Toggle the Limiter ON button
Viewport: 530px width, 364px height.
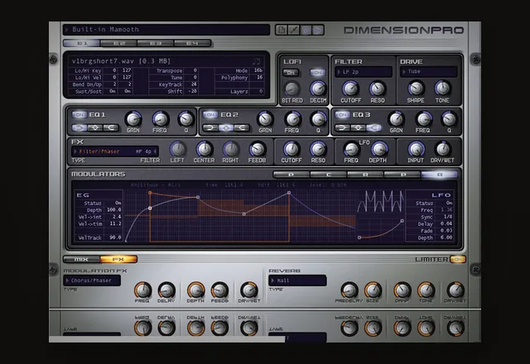click(x=457, y=259)
